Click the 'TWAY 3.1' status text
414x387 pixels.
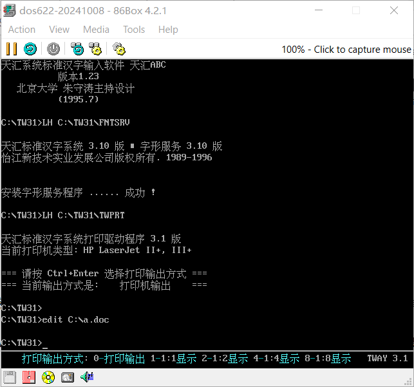click(388, 358)
